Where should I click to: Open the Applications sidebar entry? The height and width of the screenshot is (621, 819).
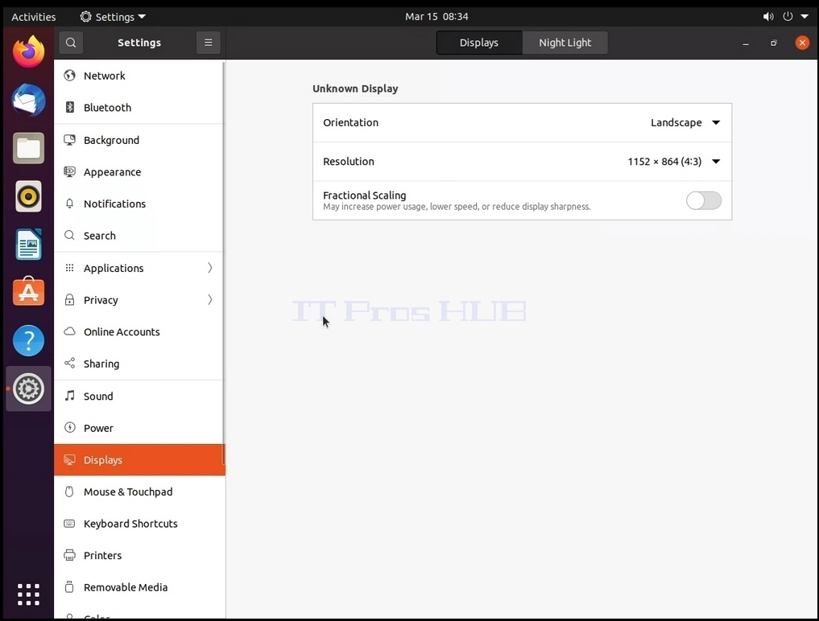pyautogui.click(x=139, y=268)
